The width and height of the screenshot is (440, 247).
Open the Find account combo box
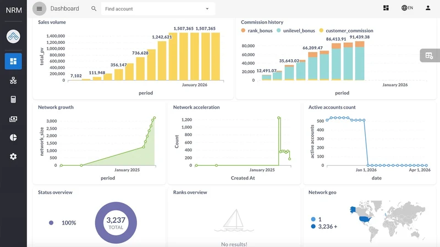point(158,9)
